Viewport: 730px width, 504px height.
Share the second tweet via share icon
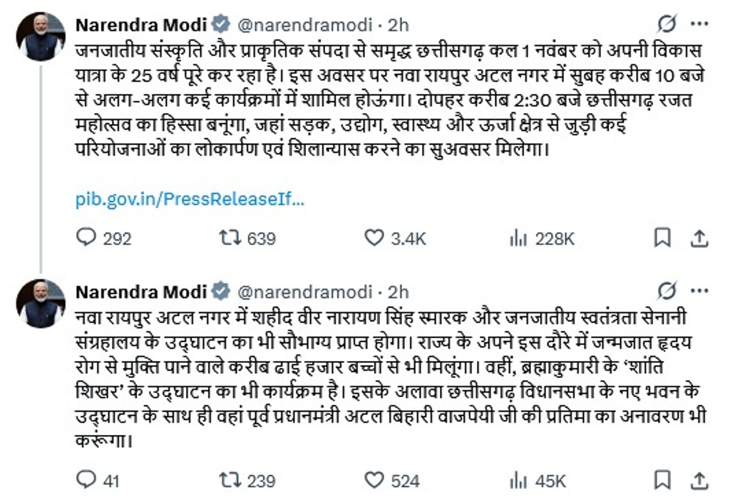700,481
